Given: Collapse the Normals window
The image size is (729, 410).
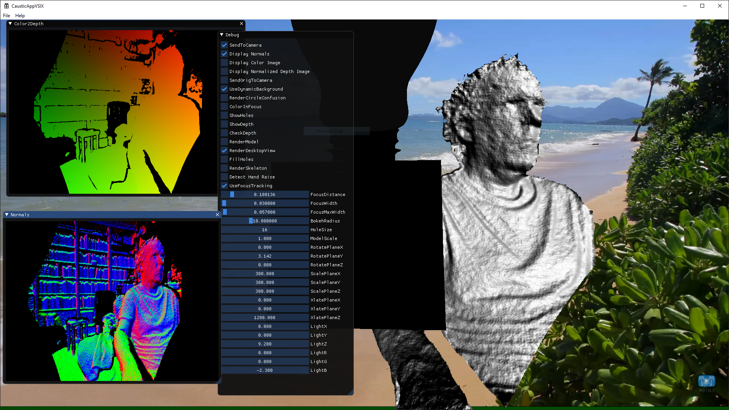Looking at the screenshot, I should [7, 215].
